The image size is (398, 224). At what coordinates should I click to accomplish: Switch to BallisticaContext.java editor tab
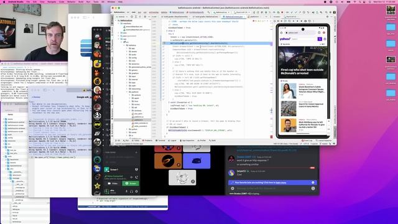tap(234, 17)
